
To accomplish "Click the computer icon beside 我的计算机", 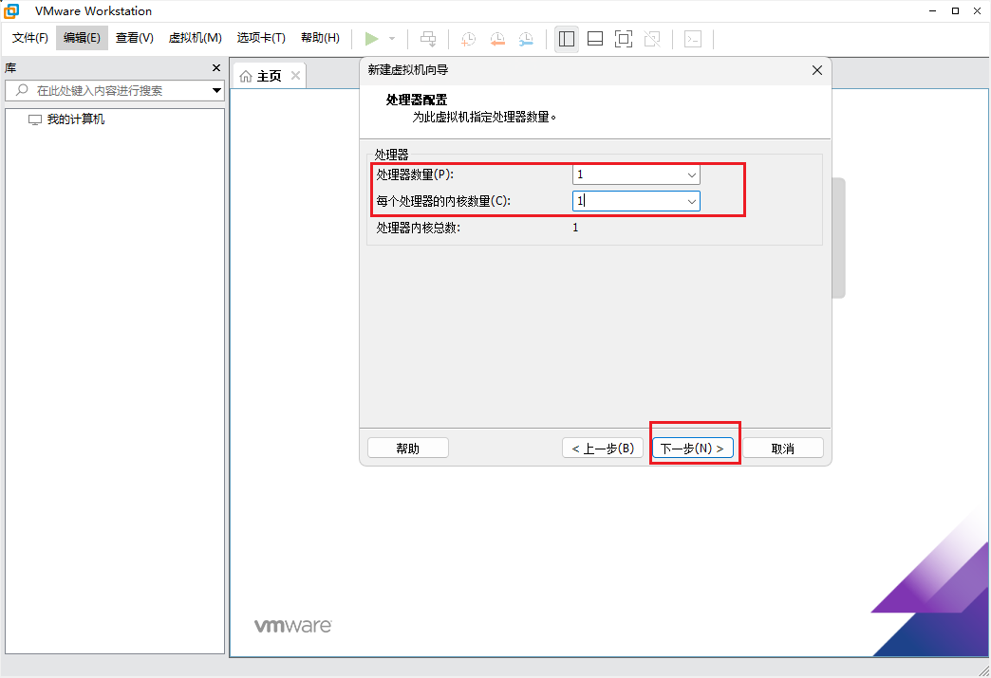I will click(35, 119).
